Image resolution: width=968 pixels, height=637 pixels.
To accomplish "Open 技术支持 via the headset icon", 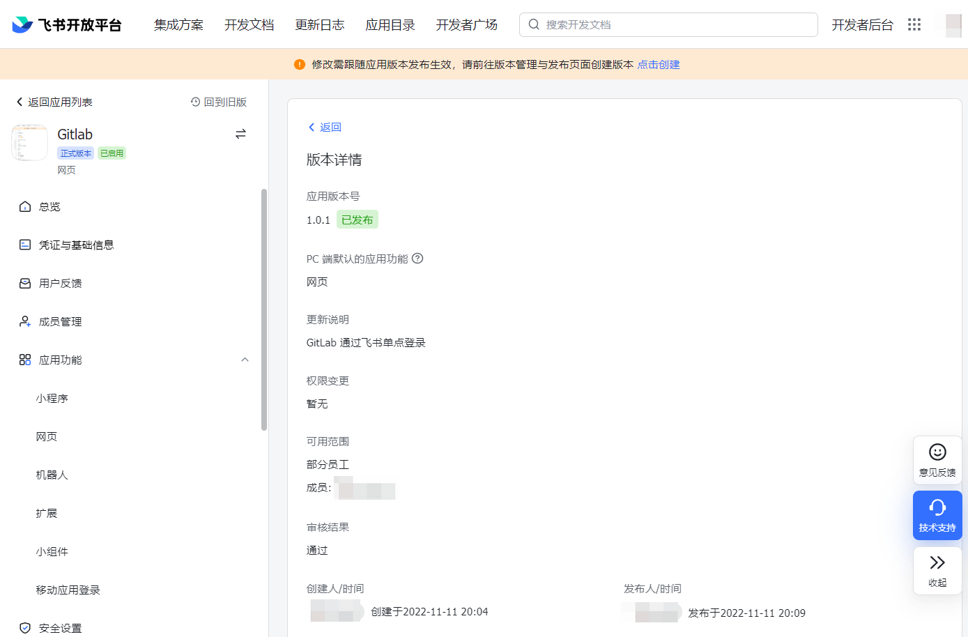I will point(937,515).
